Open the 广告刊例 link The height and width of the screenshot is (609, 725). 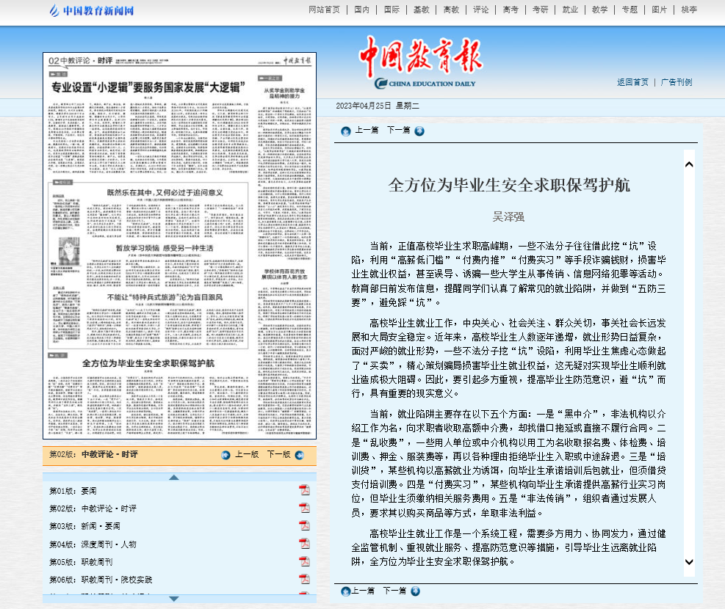click(x=676, y=82)
